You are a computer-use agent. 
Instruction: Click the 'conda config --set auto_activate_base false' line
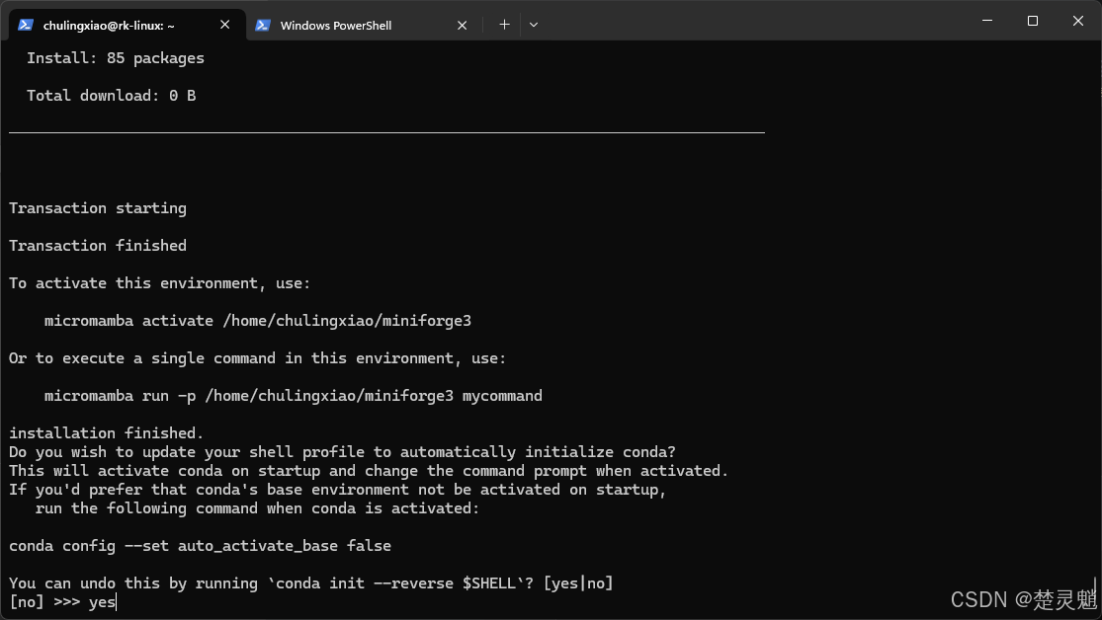pos(201,546)
